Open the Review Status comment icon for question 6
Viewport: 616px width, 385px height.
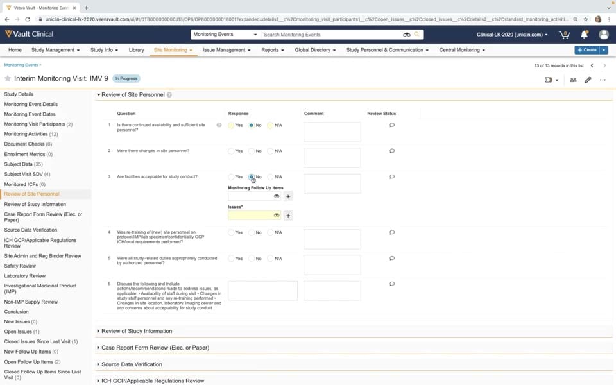392,284
